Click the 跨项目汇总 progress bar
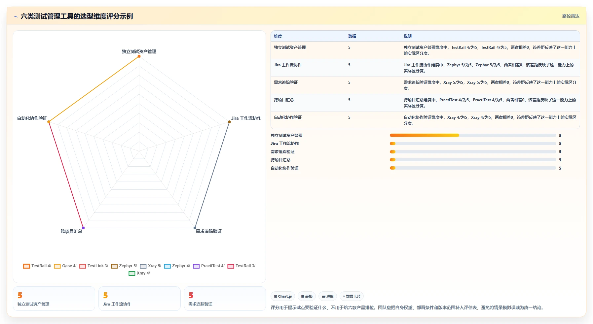Screen dimensions: 593x324 (473, 160)
